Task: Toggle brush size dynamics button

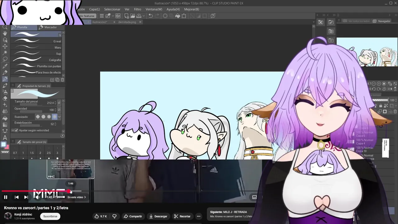Action: 59,102
